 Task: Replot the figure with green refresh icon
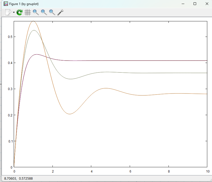(20, 12)
